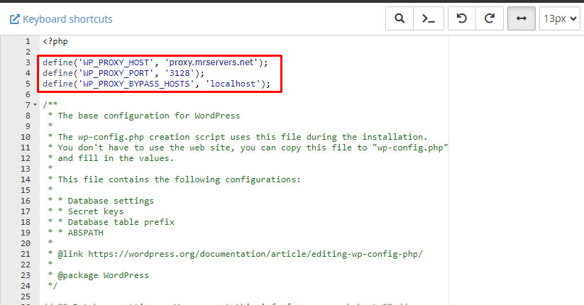Screen dimensions: 584x305
Task: Redo the last undone edit
Action: (489, 19)
